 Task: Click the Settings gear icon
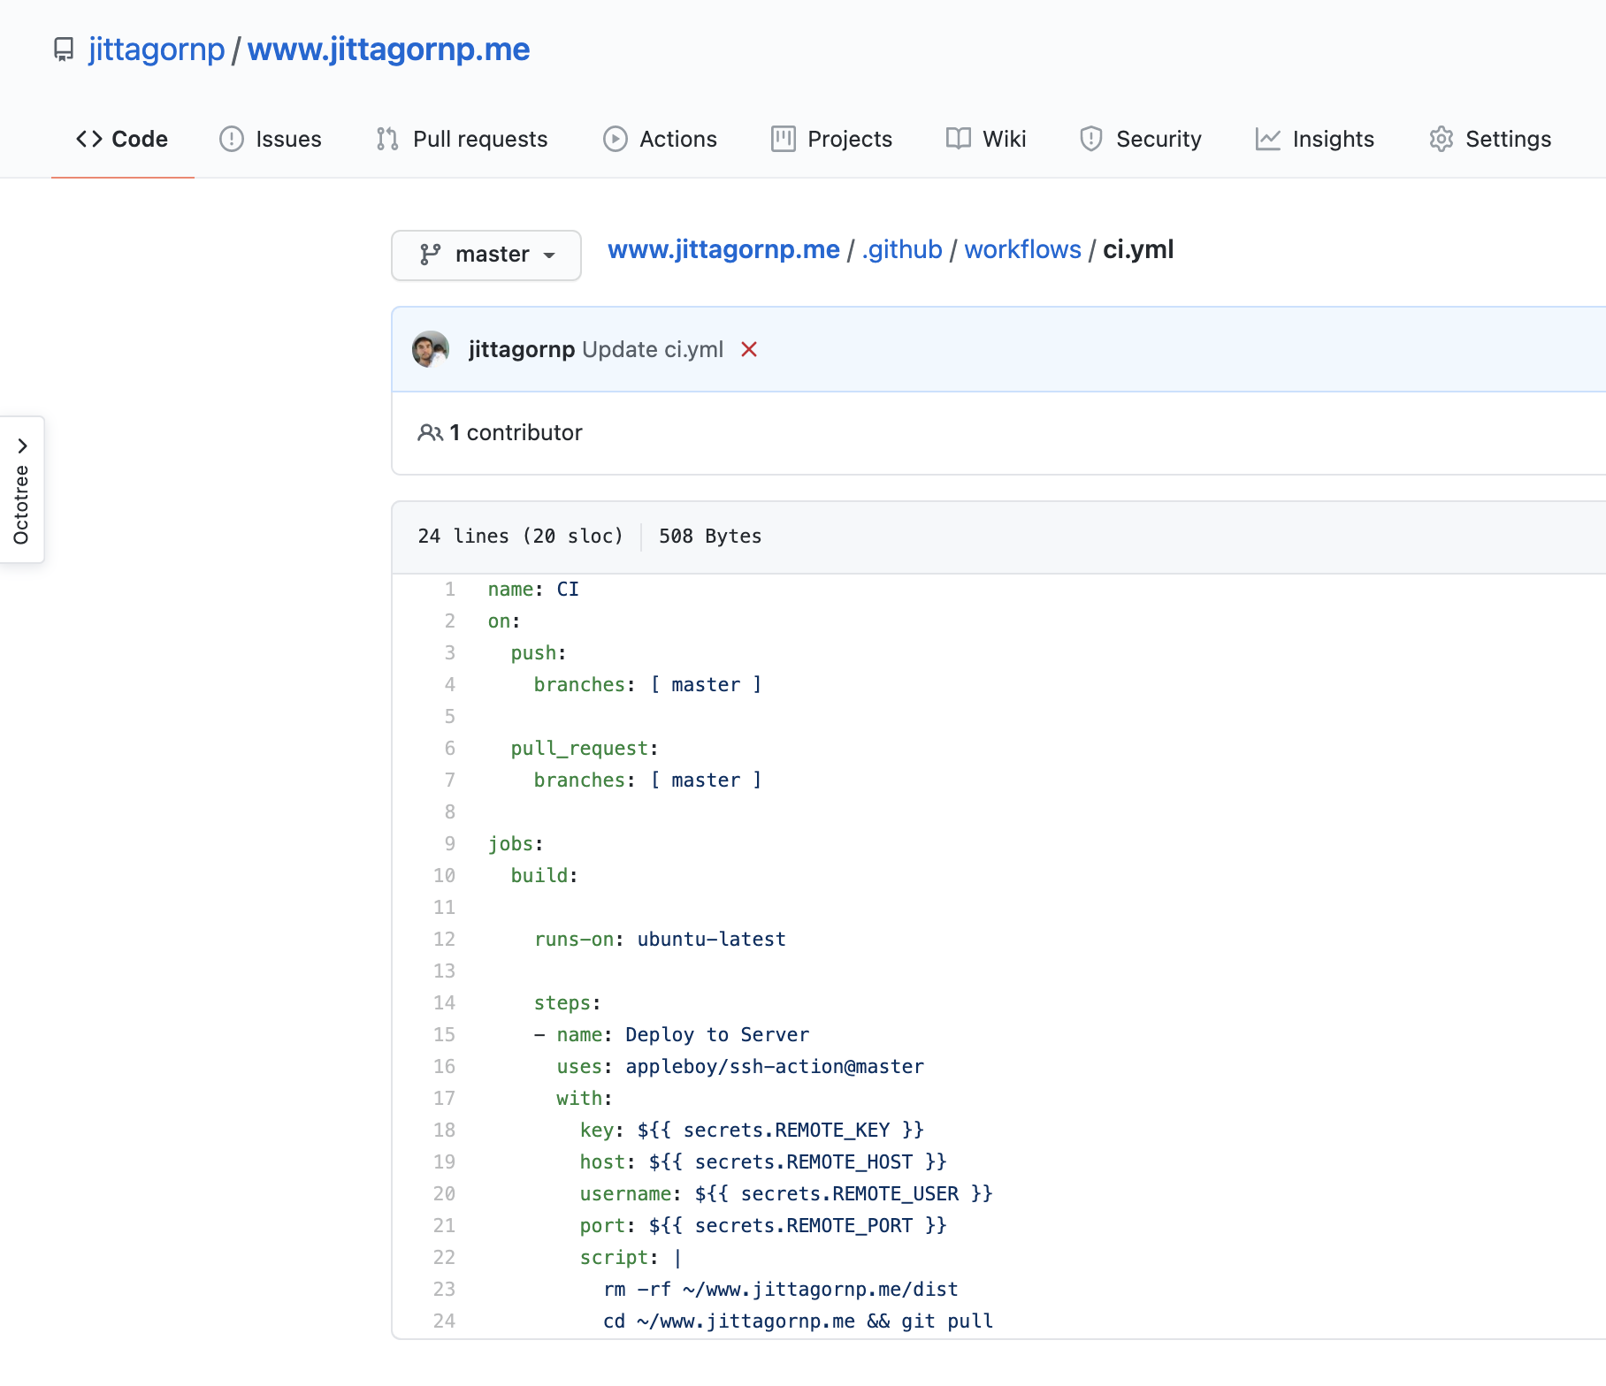(x=1442, y=140)
